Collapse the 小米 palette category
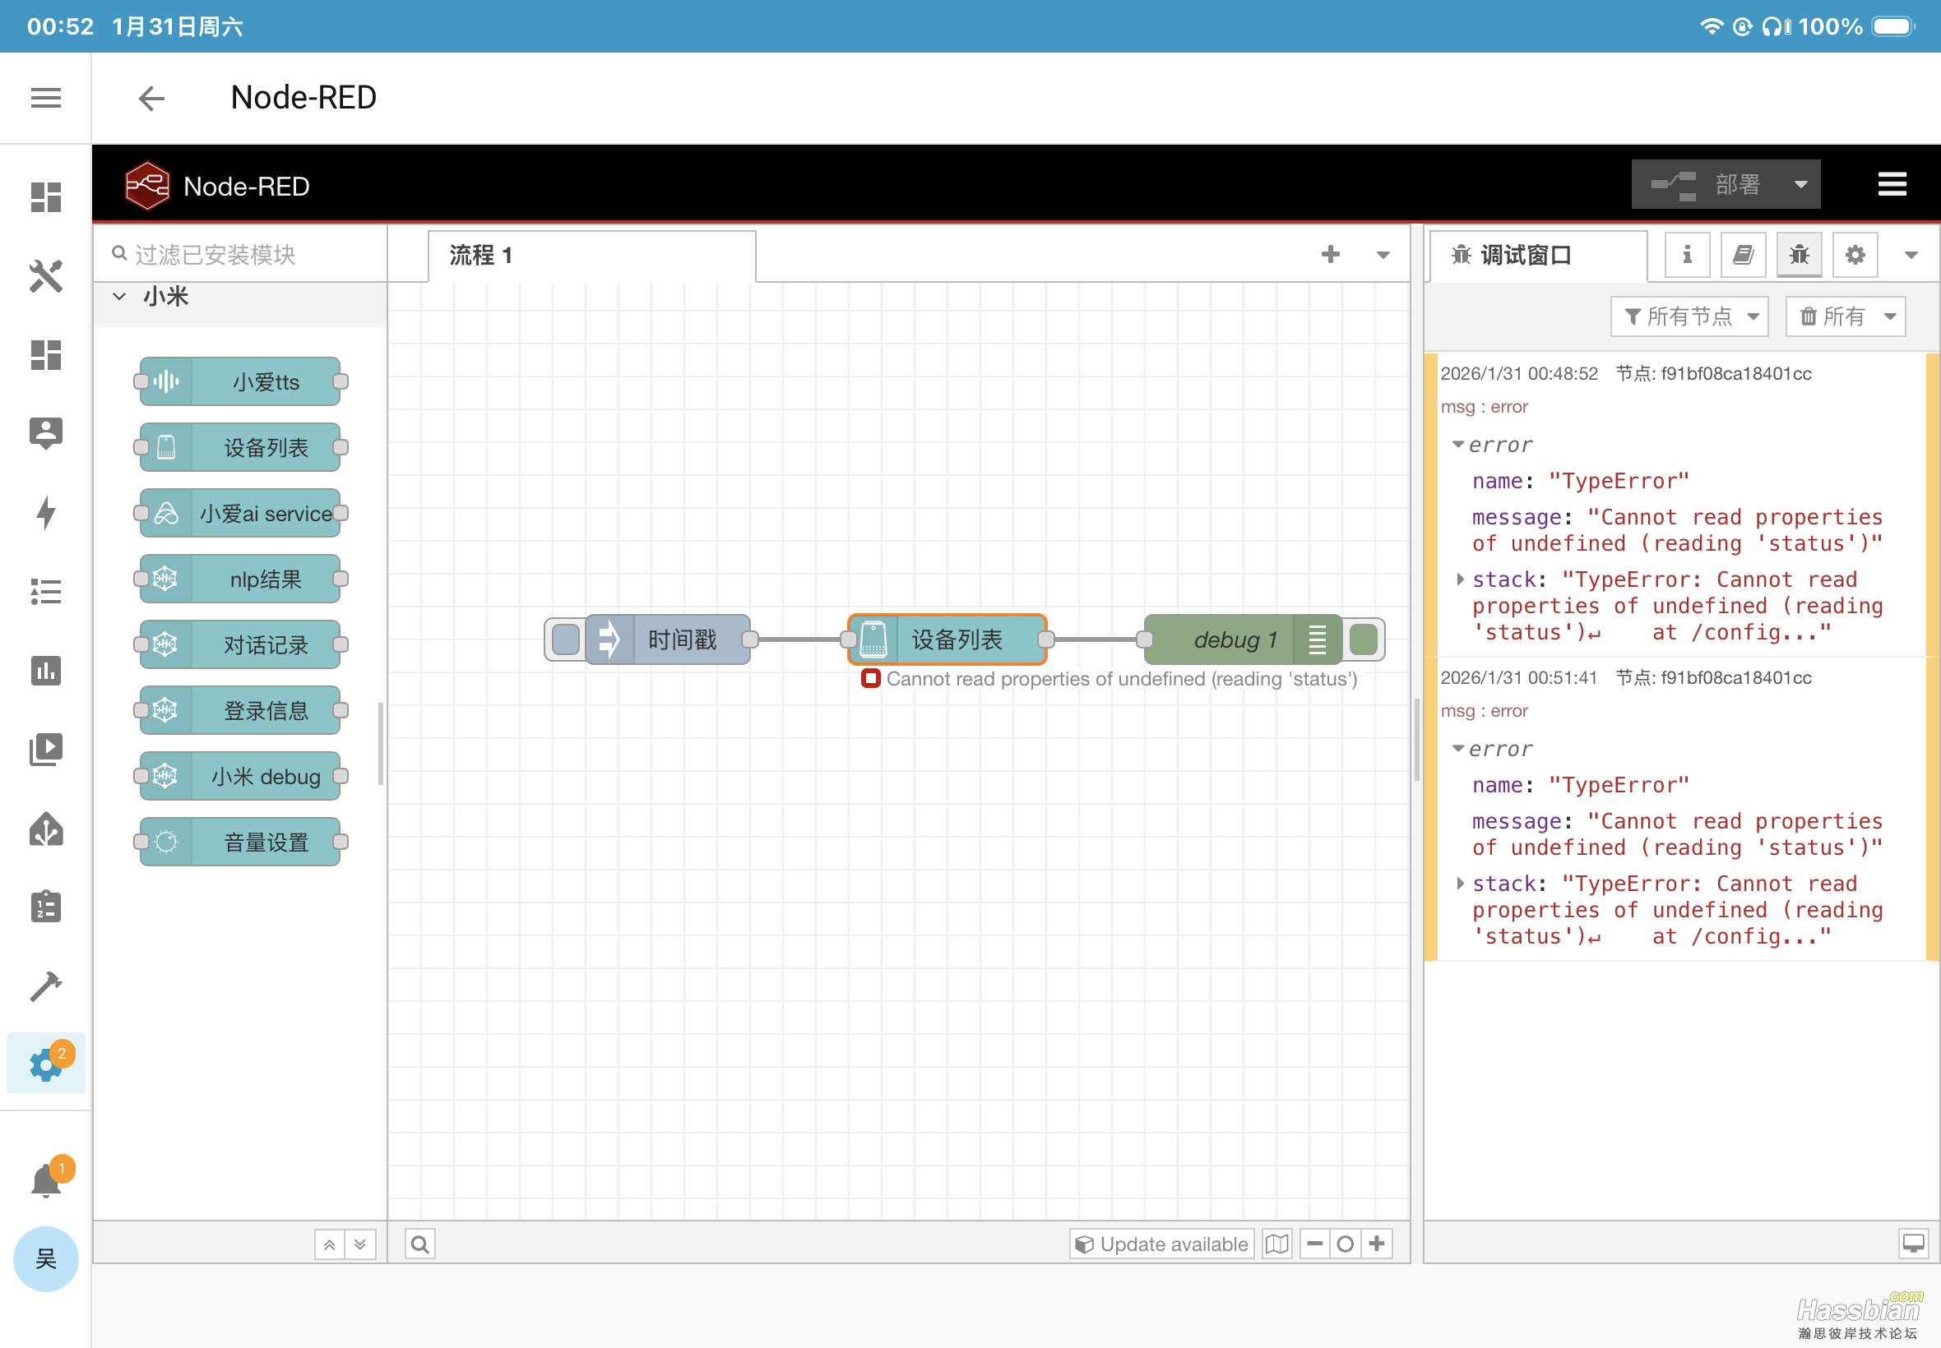 (119, 297)
